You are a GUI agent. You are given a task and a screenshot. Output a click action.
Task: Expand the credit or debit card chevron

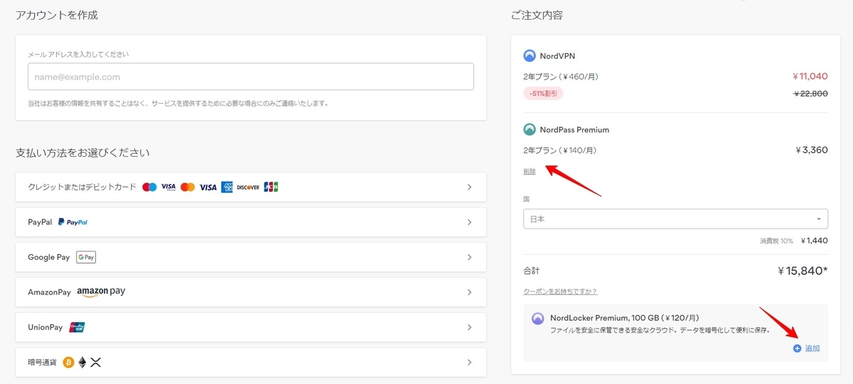coord(469,187)
